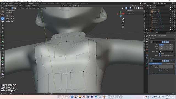
Task: Adjust the Levels Viewport field
Action: tap(166, 66)
